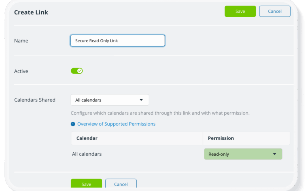Save the new link using the top button
The height and width of the screenshot is (191, 306).
[240, 11]
